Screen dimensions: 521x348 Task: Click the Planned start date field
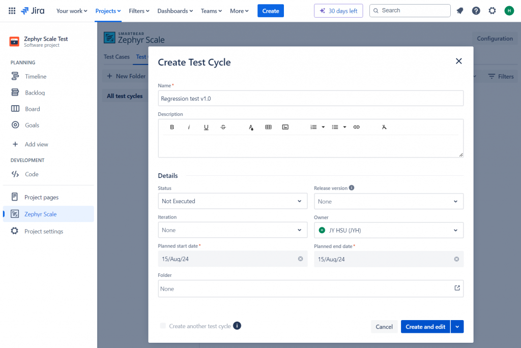pyautogui.click(x=233, y=259)
